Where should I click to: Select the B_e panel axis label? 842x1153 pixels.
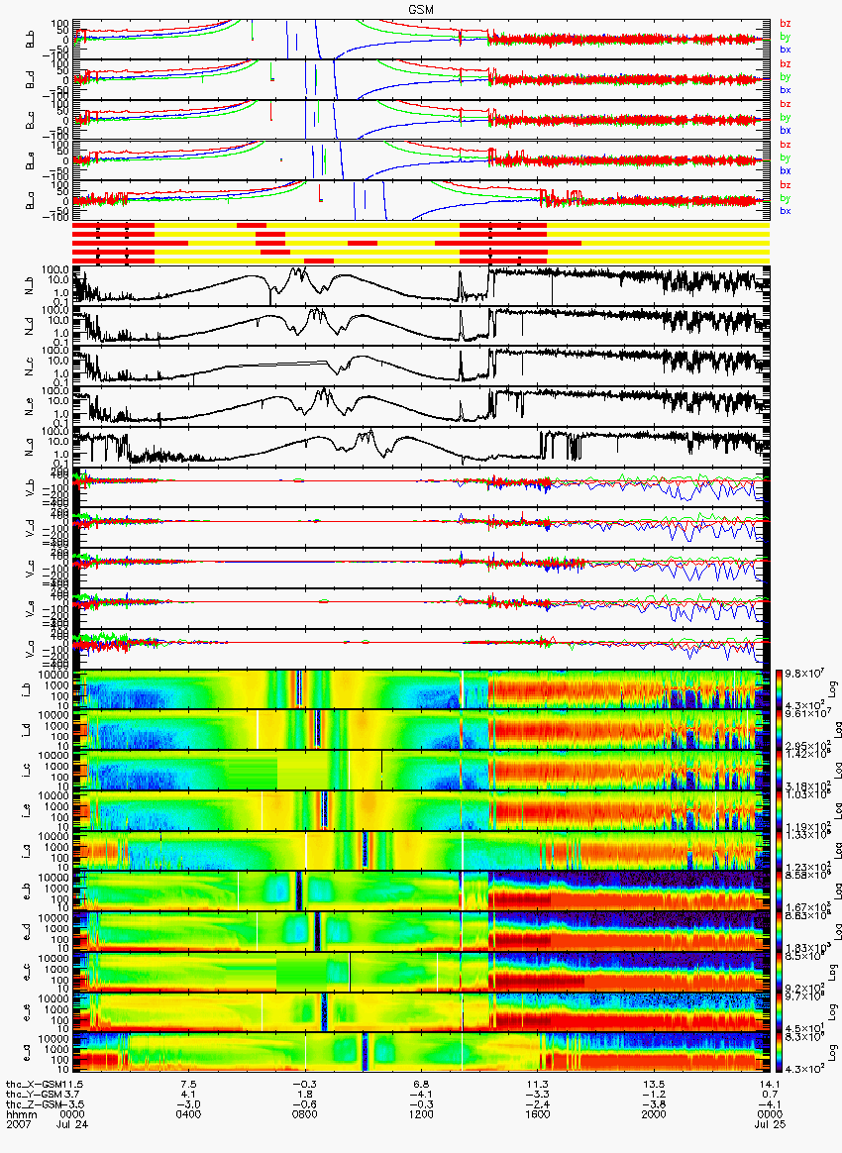tap(31, 161)
